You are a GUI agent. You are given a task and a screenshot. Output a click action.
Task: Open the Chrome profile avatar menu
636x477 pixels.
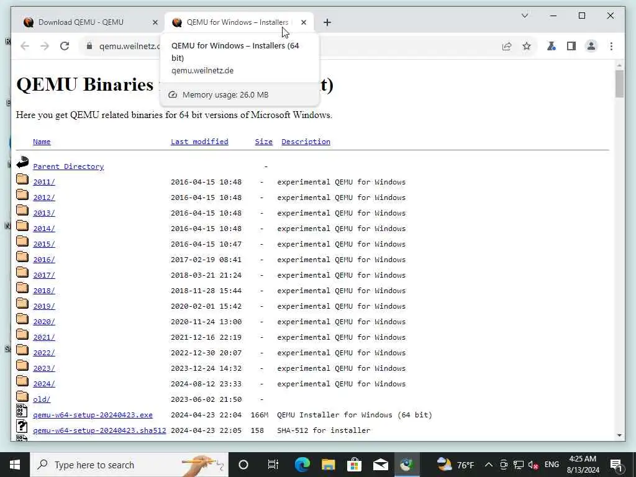pos(591,46)
